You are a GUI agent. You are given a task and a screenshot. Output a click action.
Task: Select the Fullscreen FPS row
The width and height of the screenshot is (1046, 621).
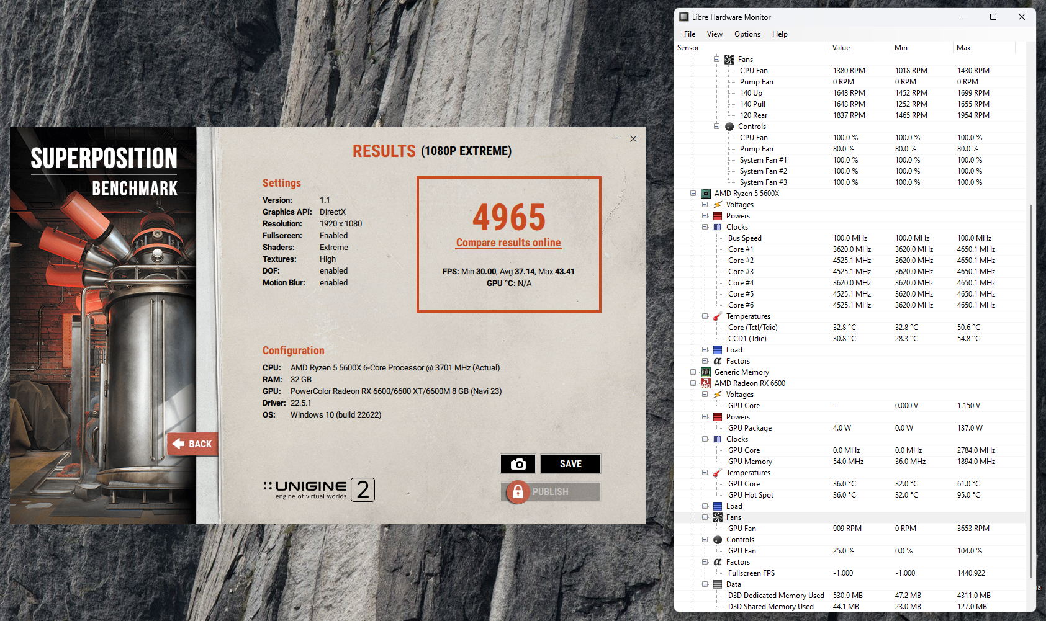[x=850, y=573]
